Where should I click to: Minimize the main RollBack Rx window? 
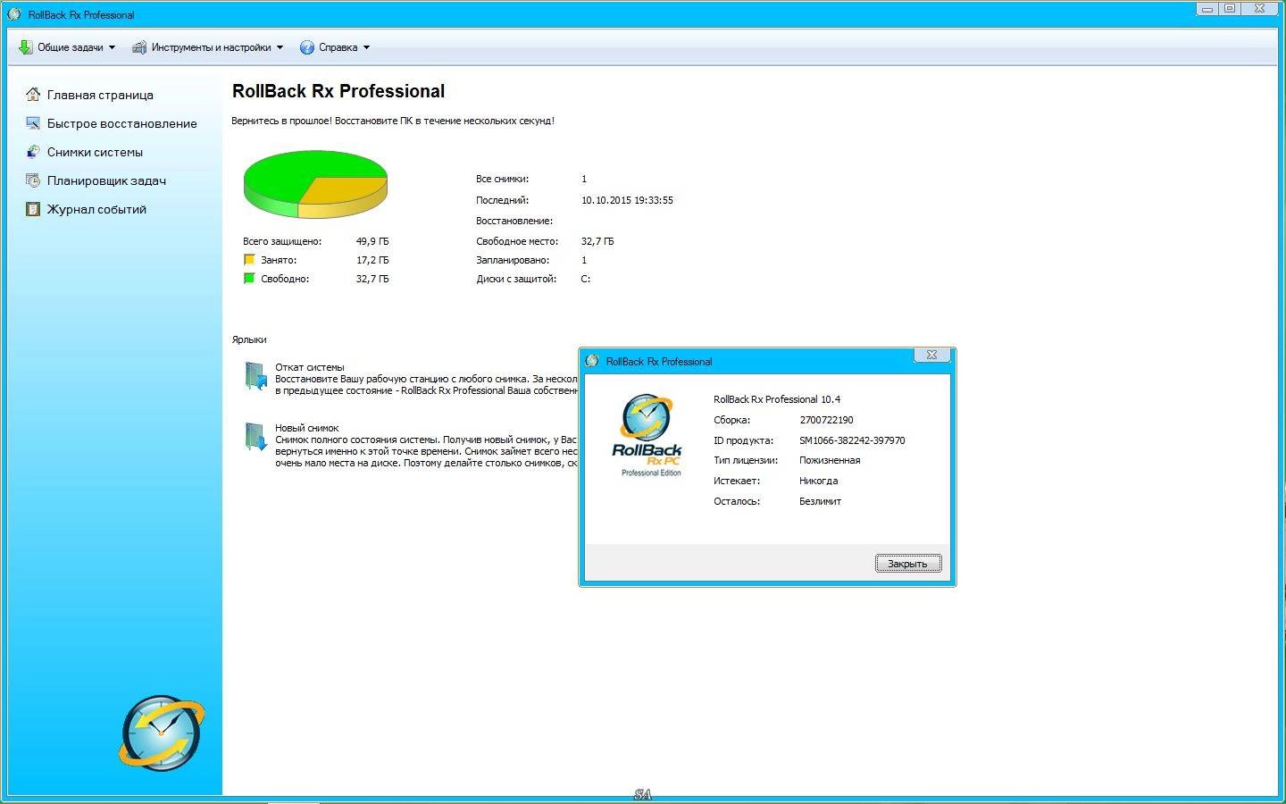tap(1207, 8)
